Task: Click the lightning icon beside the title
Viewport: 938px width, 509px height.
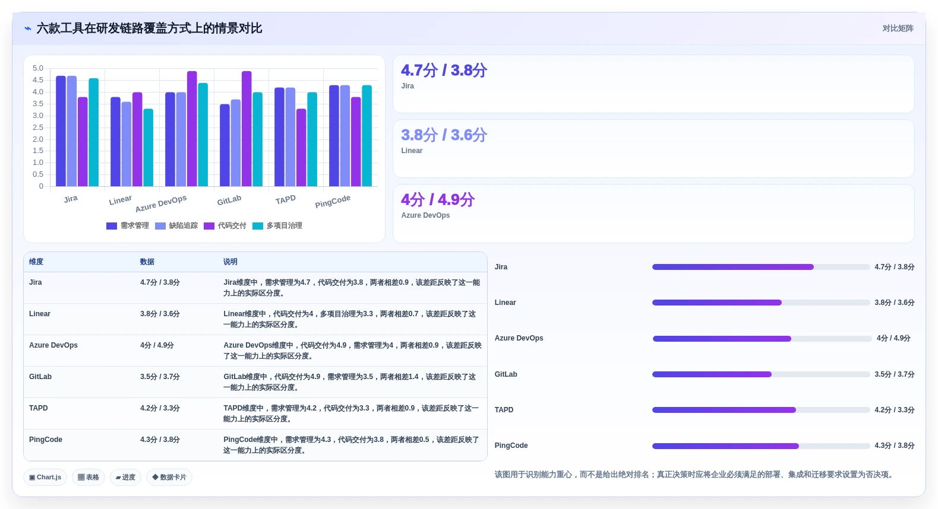Action: (28, 28)
